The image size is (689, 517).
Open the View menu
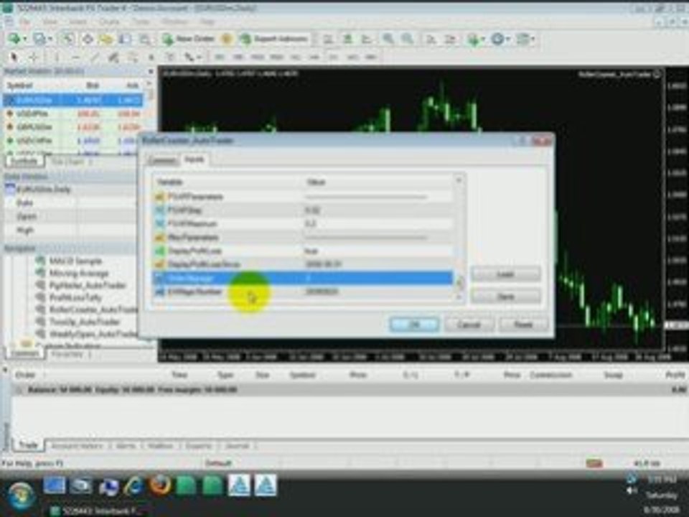point(50,21)
